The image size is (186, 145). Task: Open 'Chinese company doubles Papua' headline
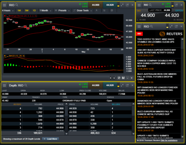pos(157,63)
